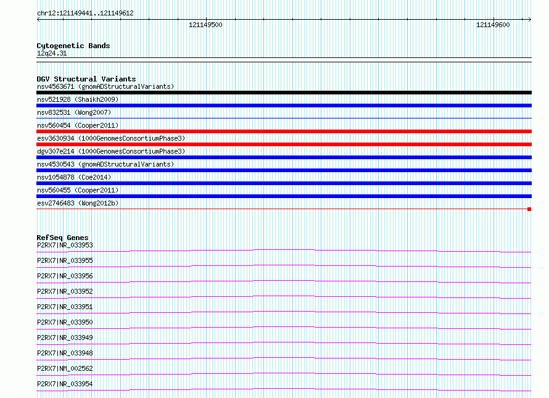
Task: Select variant label nsv521928 (Shaikh2009)
Action: pos(78,99)
